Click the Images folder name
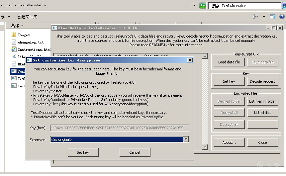Viewport: 286px width, 176px height. (24, 35)
